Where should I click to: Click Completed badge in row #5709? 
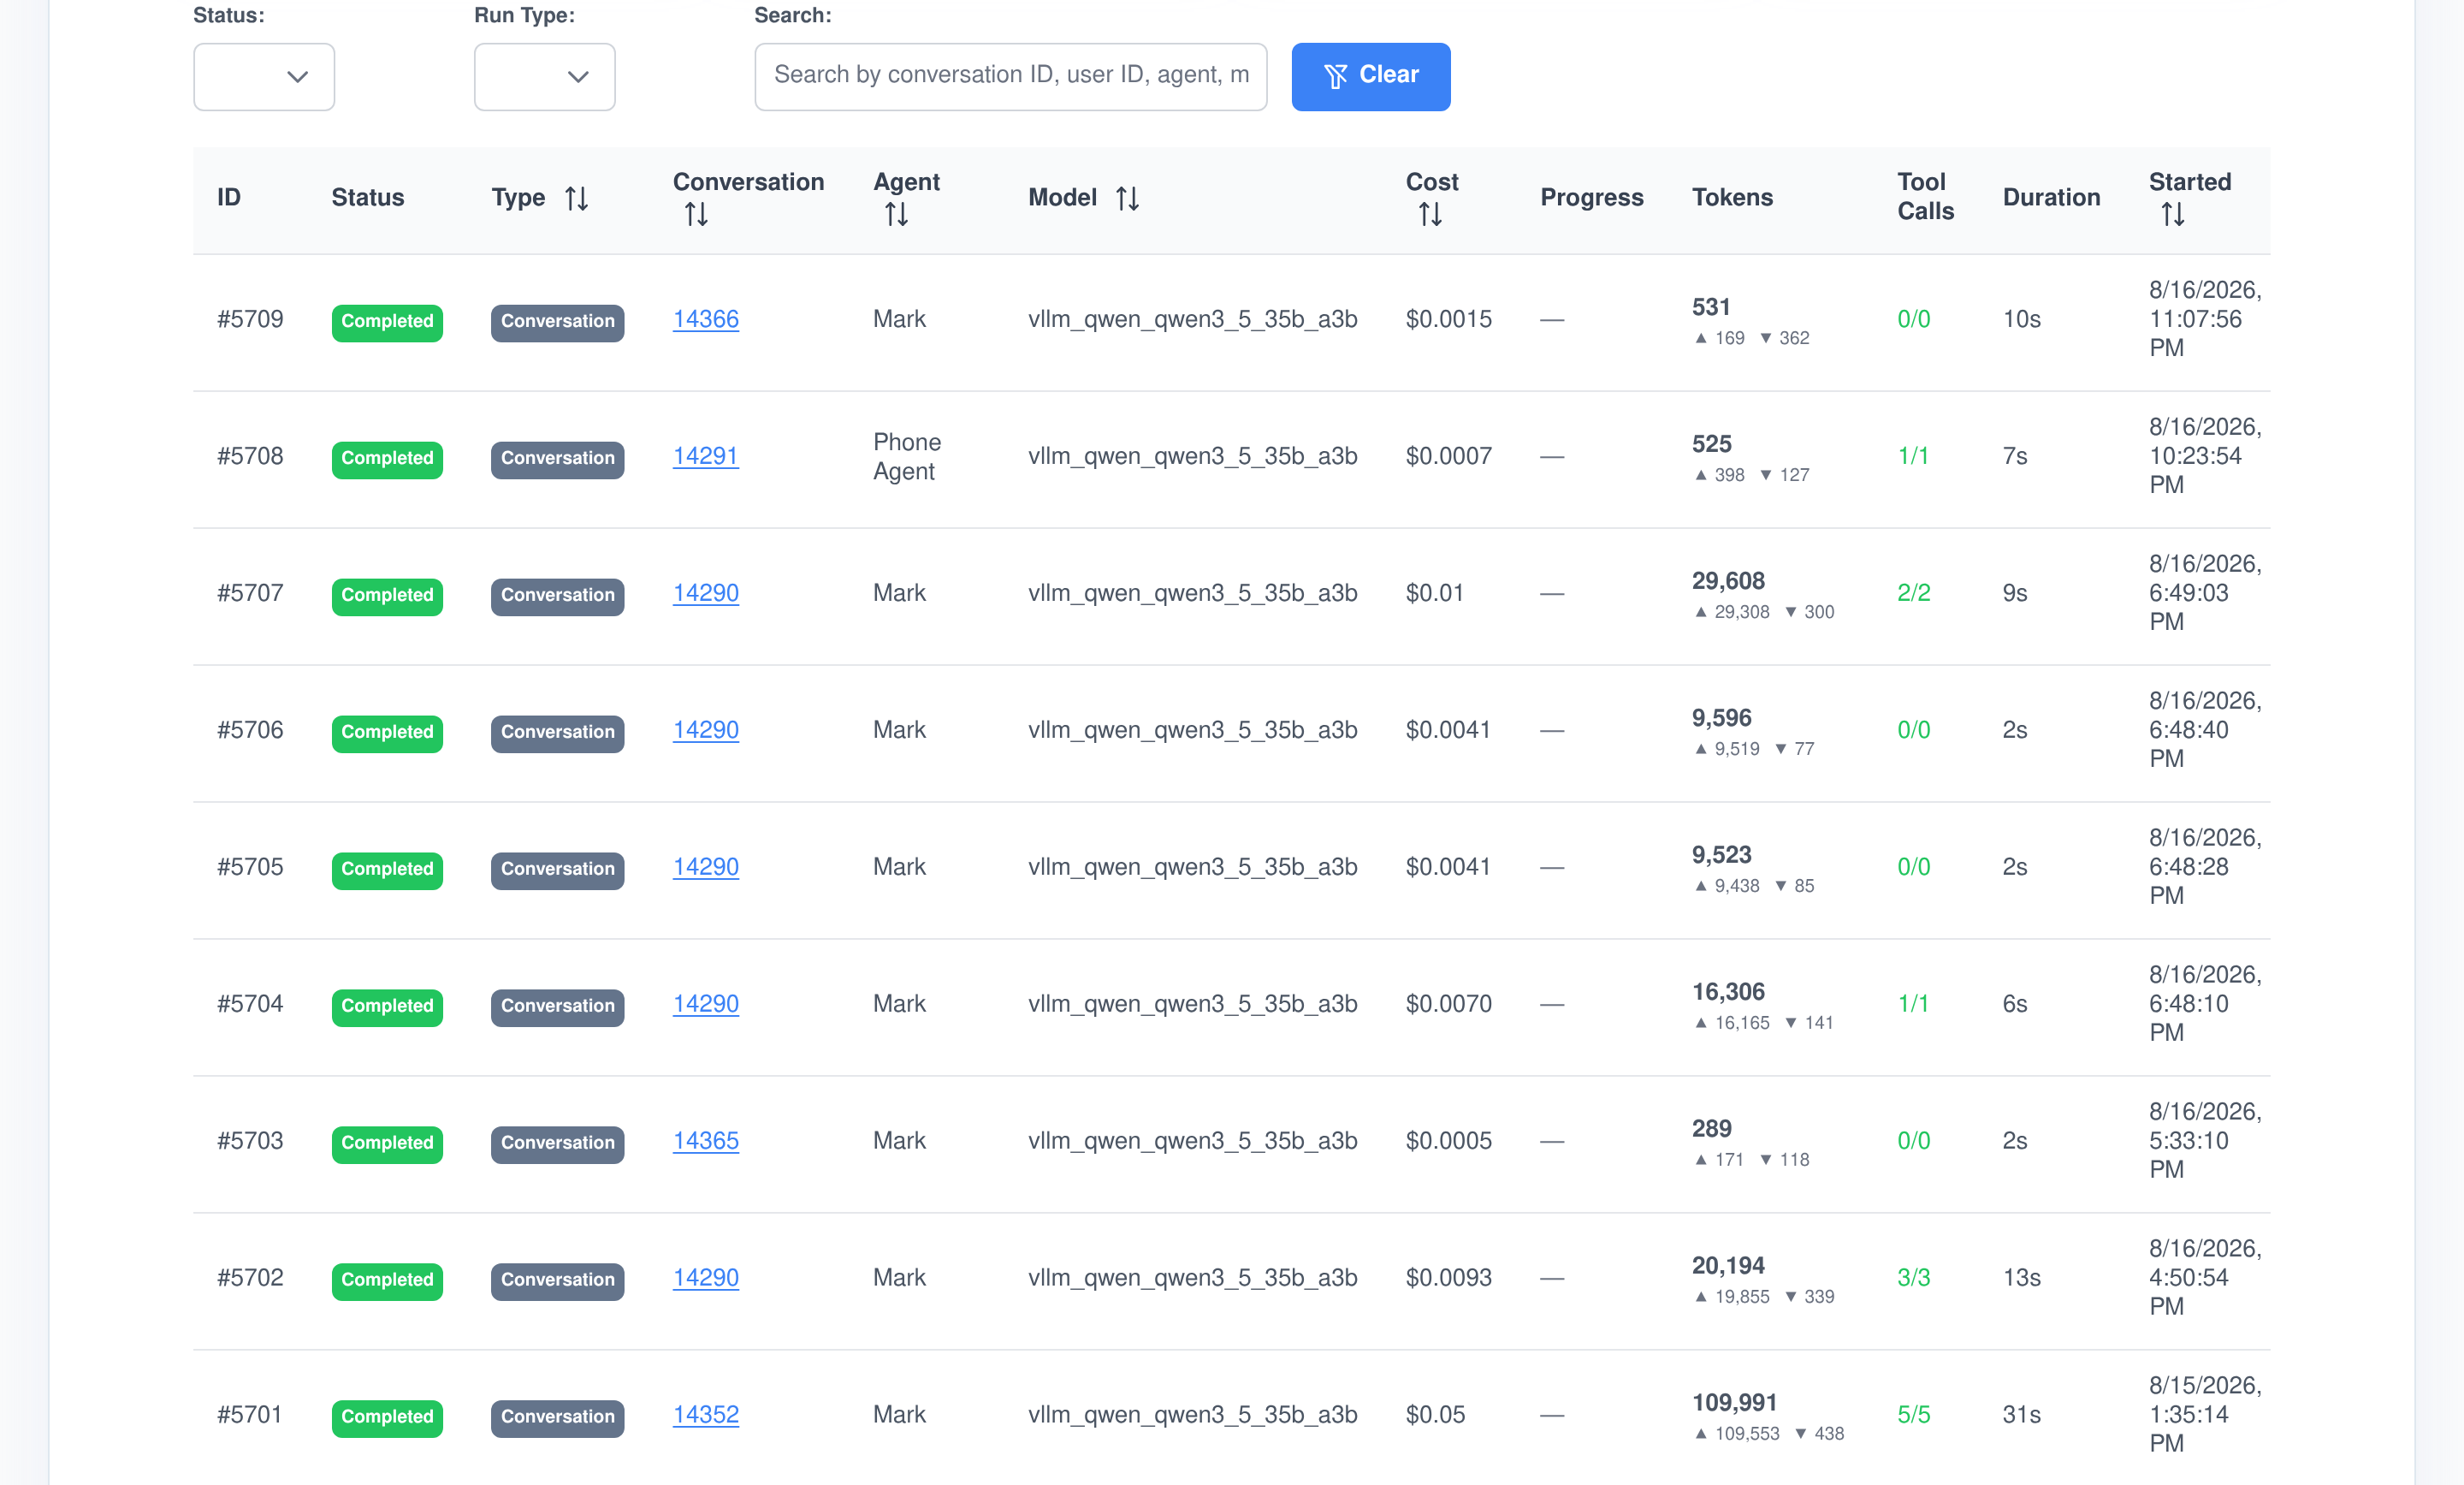387,322
